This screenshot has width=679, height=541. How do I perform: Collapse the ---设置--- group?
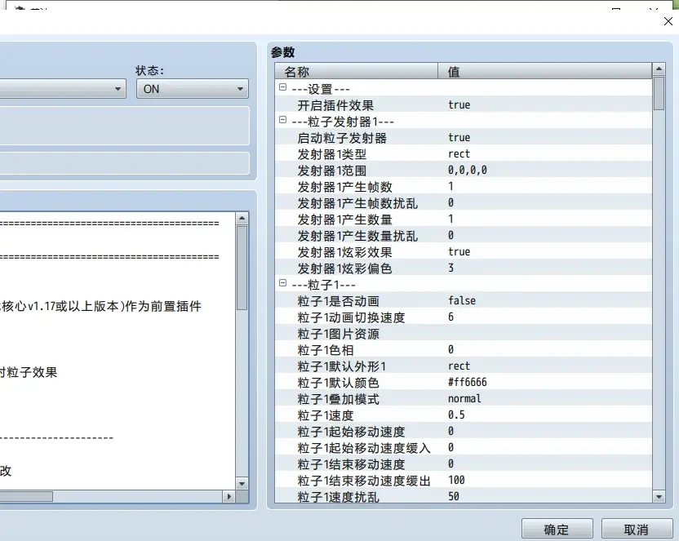pyautogui.click(x=282, y=87)
